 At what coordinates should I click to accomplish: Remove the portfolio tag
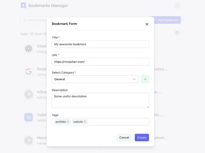point(68,122)
